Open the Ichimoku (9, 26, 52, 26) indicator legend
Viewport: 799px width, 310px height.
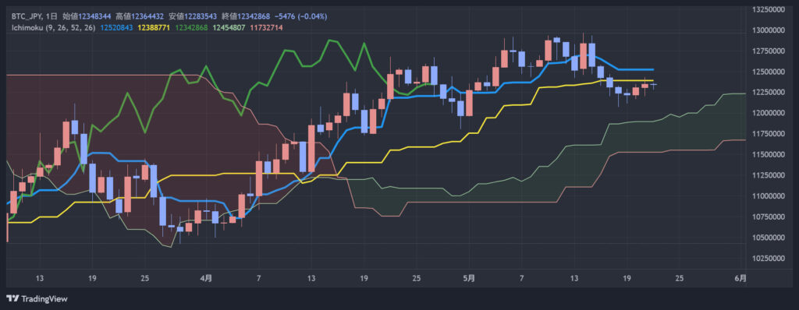click(55, 27)
